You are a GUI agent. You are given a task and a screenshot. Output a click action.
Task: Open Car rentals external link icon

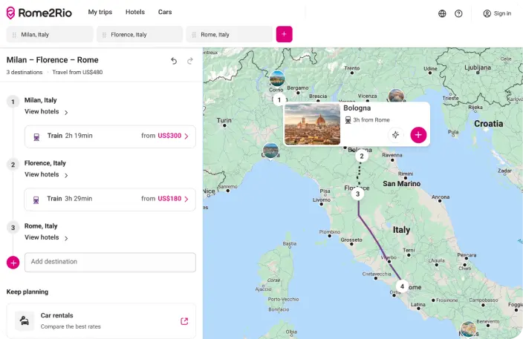pos(184,321)
